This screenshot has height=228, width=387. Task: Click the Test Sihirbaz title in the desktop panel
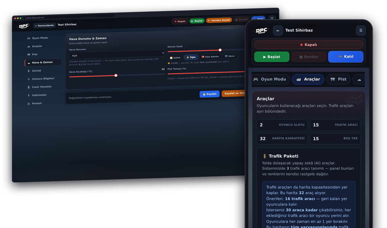(67, 25)
